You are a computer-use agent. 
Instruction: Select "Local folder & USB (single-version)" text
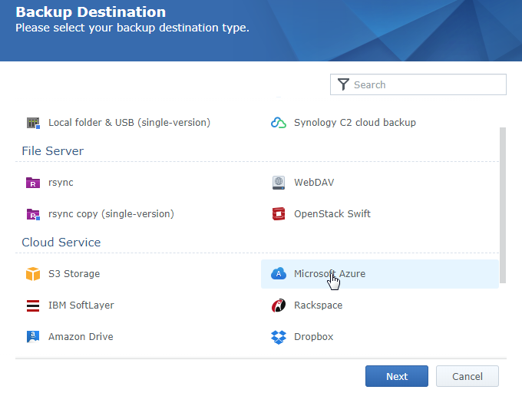point(129,123)
